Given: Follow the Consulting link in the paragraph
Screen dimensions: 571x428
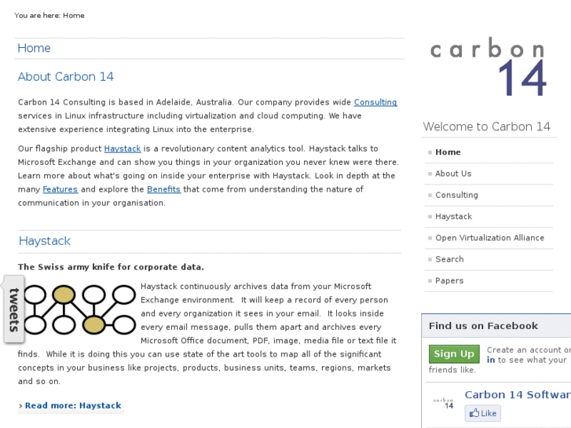Looking at the screenshot, I should pyautogui.click(x=375, y=102).
